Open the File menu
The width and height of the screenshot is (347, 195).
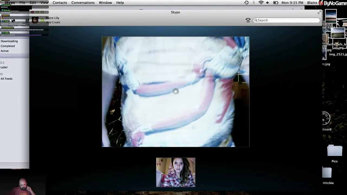tap(22, 3)
